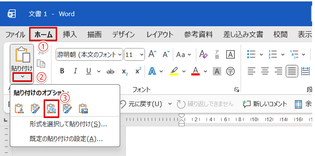Increase font size with A^ icon
315x156 pixels.
click(152, 54)
